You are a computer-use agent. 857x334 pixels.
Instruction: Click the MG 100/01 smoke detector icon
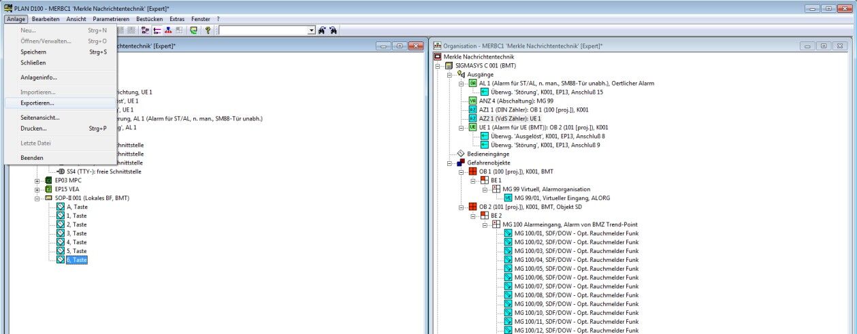pos(508,233)
